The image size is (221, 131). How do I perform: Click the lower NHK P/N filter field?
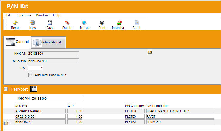pyautogui.click(x=57, y=99)
